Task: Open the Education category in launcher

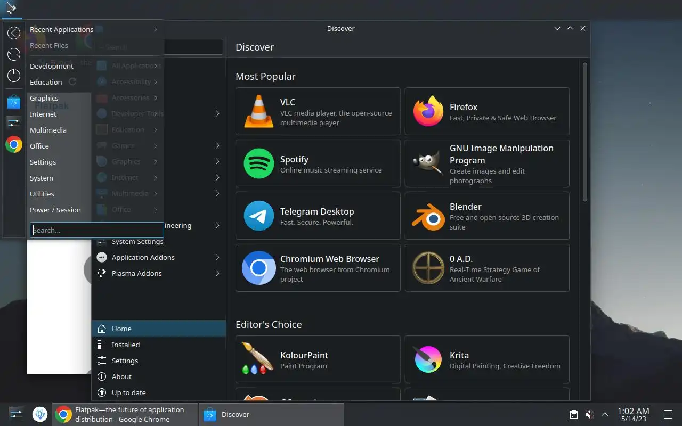Action: (46, 82)
